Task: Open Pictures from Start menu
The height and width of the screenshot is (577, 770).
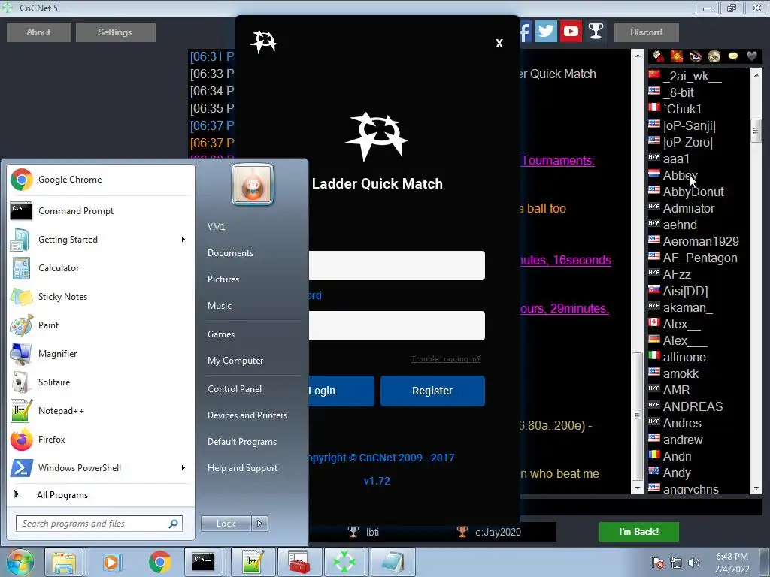Action: pyautogui.click(x=223, y=279)
